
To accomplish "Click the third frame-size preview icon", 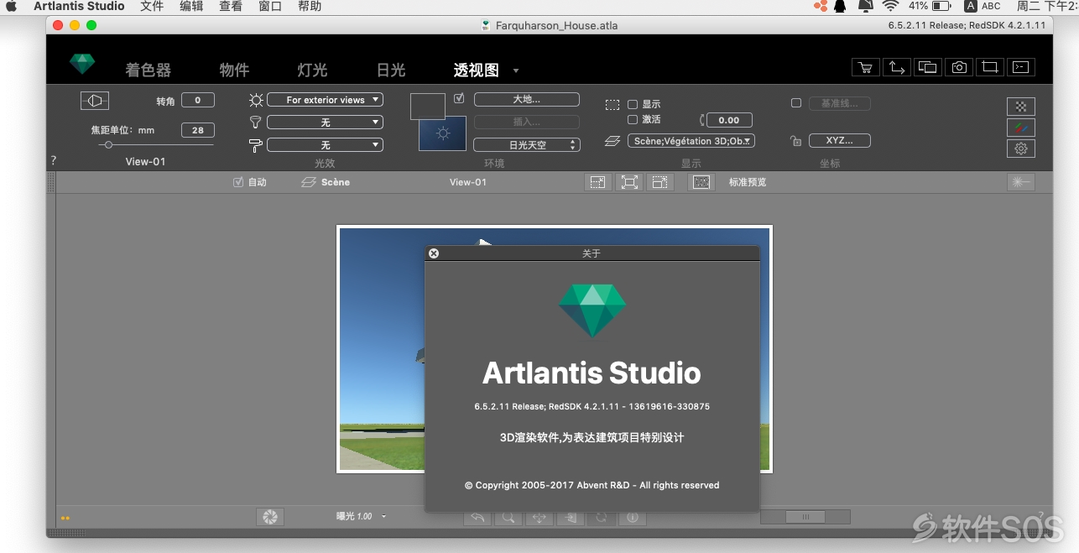I will pyautogui.click(x=660, y=182).
